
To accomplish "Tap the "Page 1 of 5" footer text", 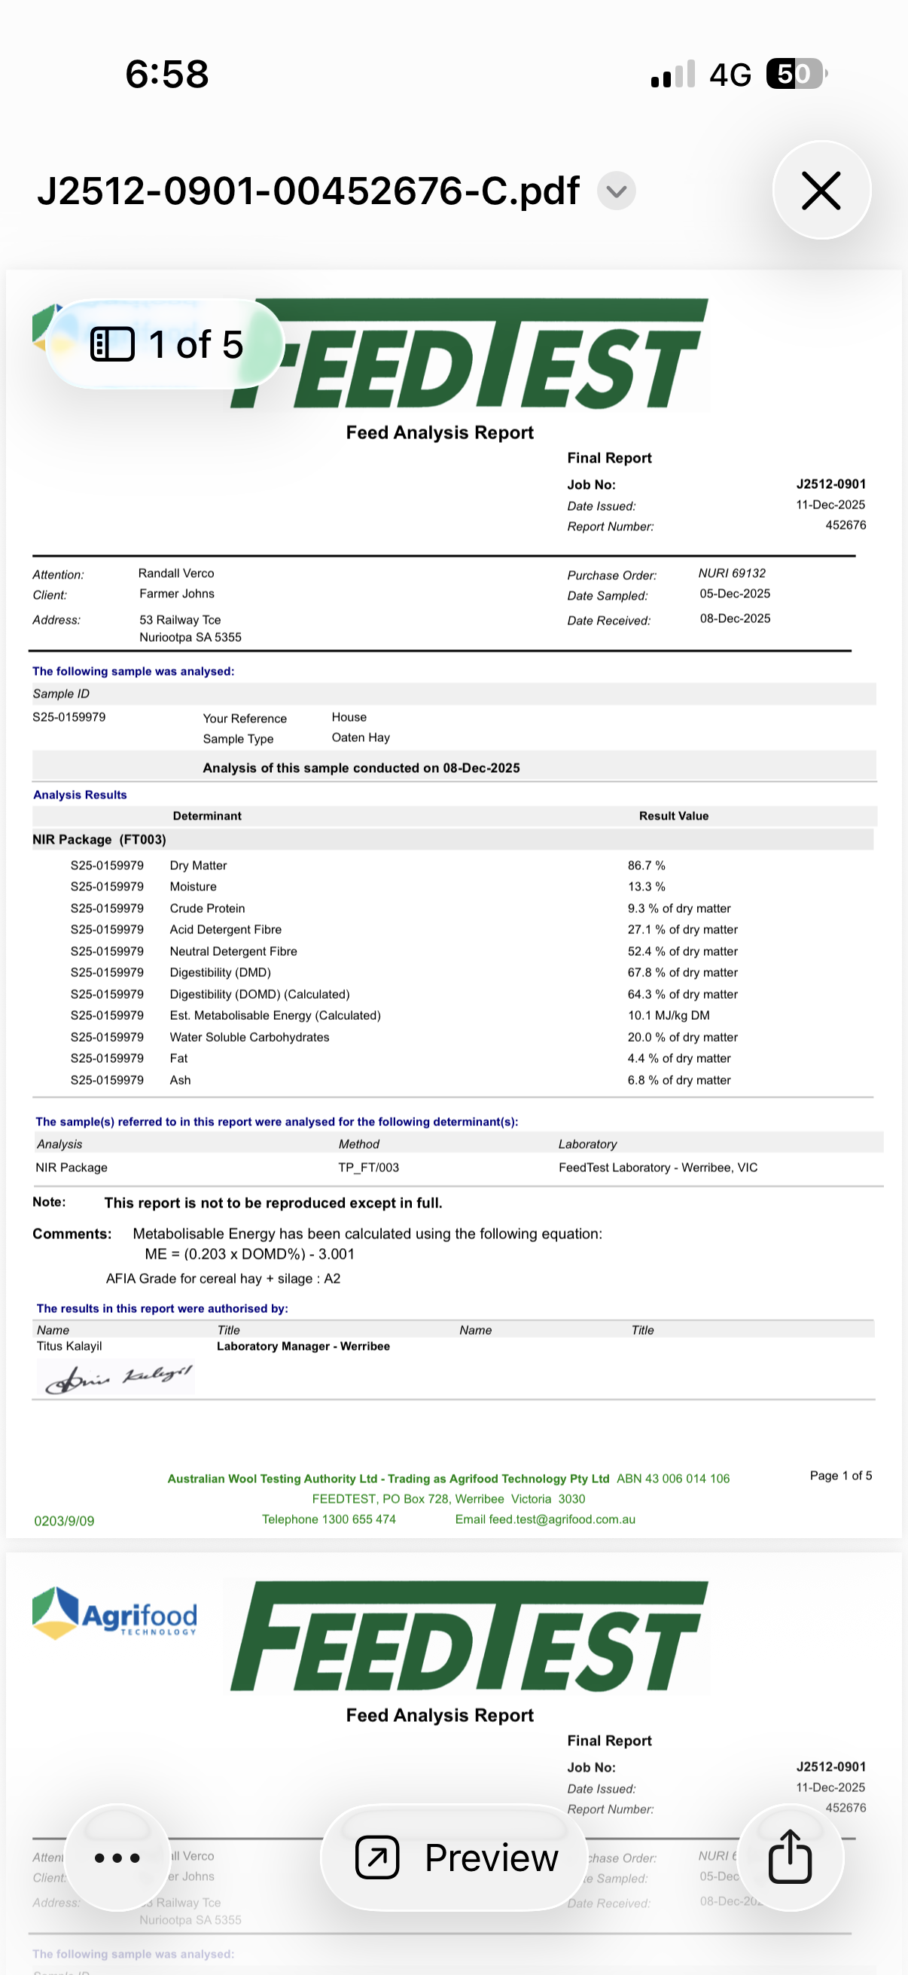I will pos(839,1475).
